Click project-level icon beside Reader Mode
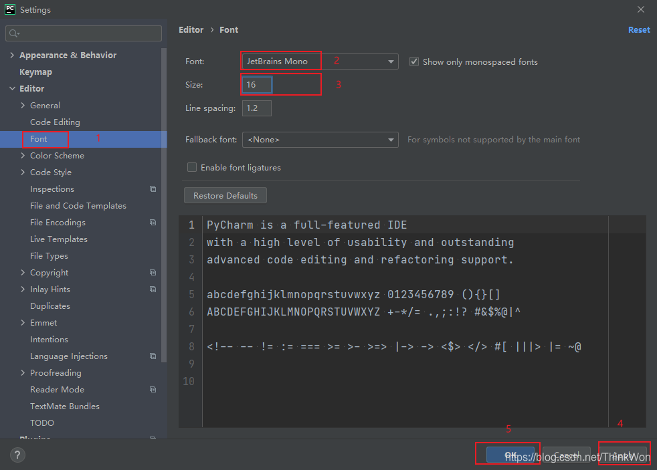 (x=153, y=390)
